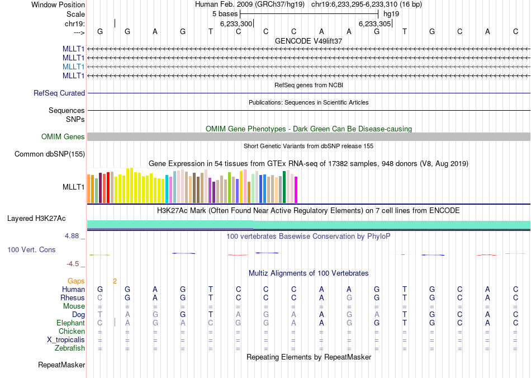Screen dimensions: 531x378
Task: Select the SNPs track label
Action: click(x=75, y=119)
